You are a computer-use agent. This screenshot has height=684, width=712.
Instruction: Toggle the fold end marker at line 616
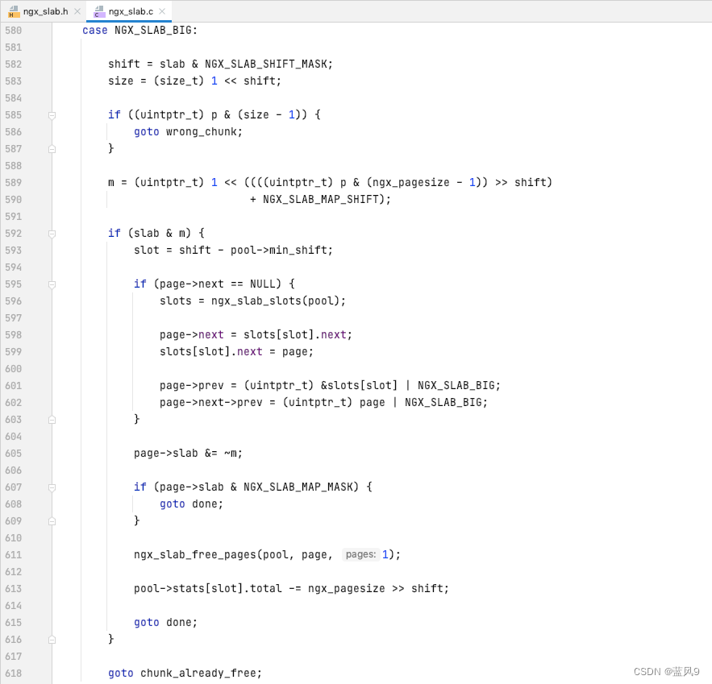coord(52,639)
